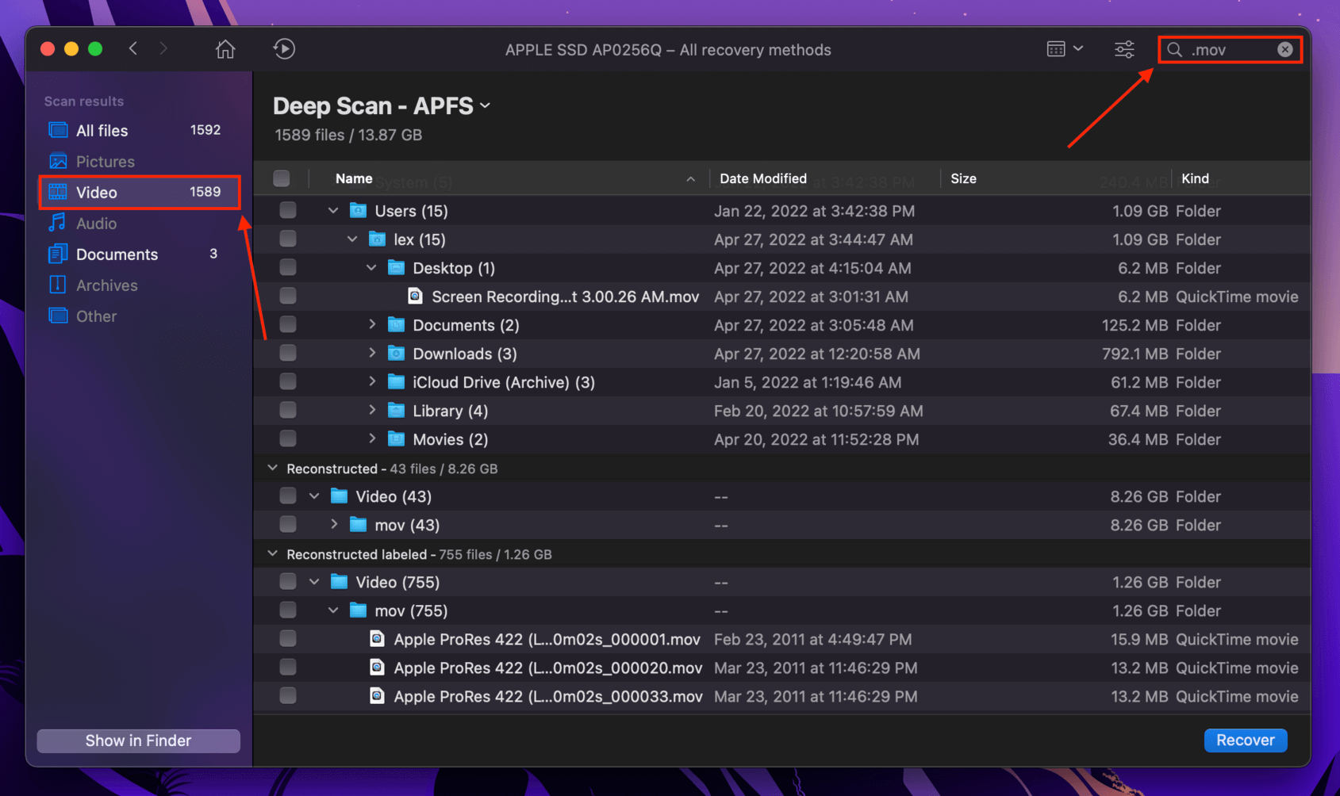Click the Video (43) folder icon

339,496
